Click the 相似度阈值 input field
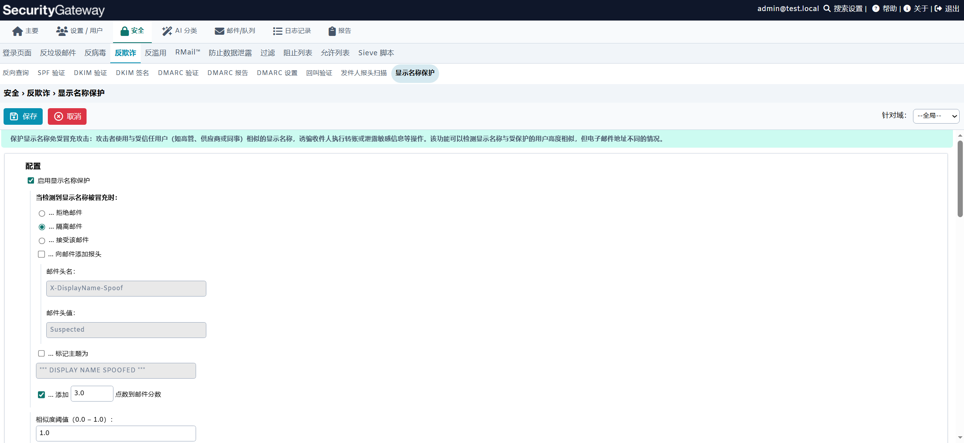Viewport: 964px width, 443px height. point(116,434)
